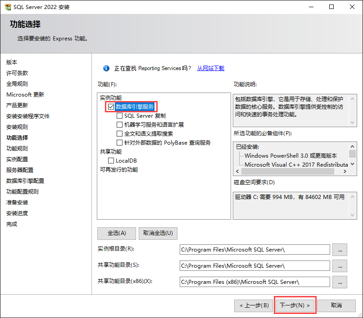
Task: Open the 从网站下载 link
Action: [210, 68]
